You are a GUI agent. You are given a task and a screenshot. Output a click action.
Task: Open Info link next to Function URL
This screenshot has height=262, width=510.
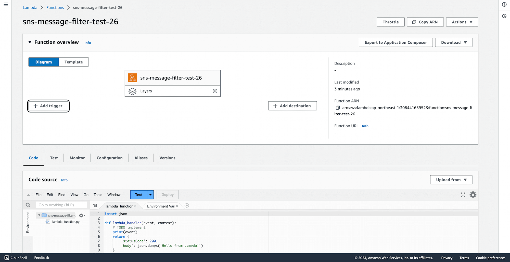point(365,126)
